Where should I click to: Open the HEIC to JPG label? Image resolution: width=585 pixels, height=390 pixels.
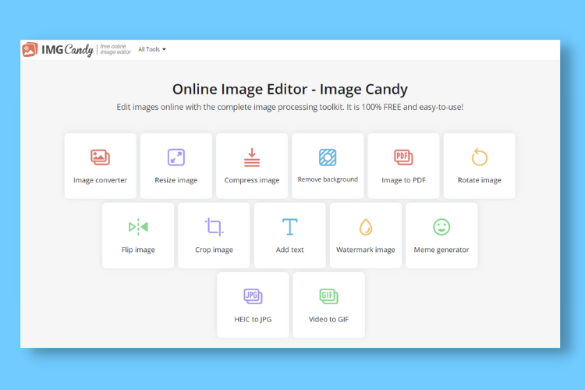point(253,320)
